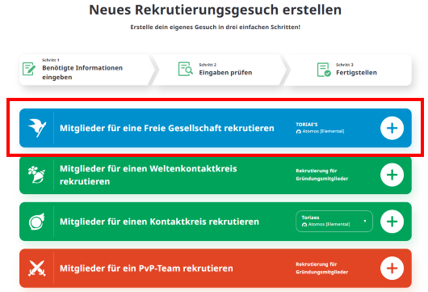Open the Toriaes Kontaktkreis dropdown
Screen dimensions: 428x292
click(x=334, y=221)
